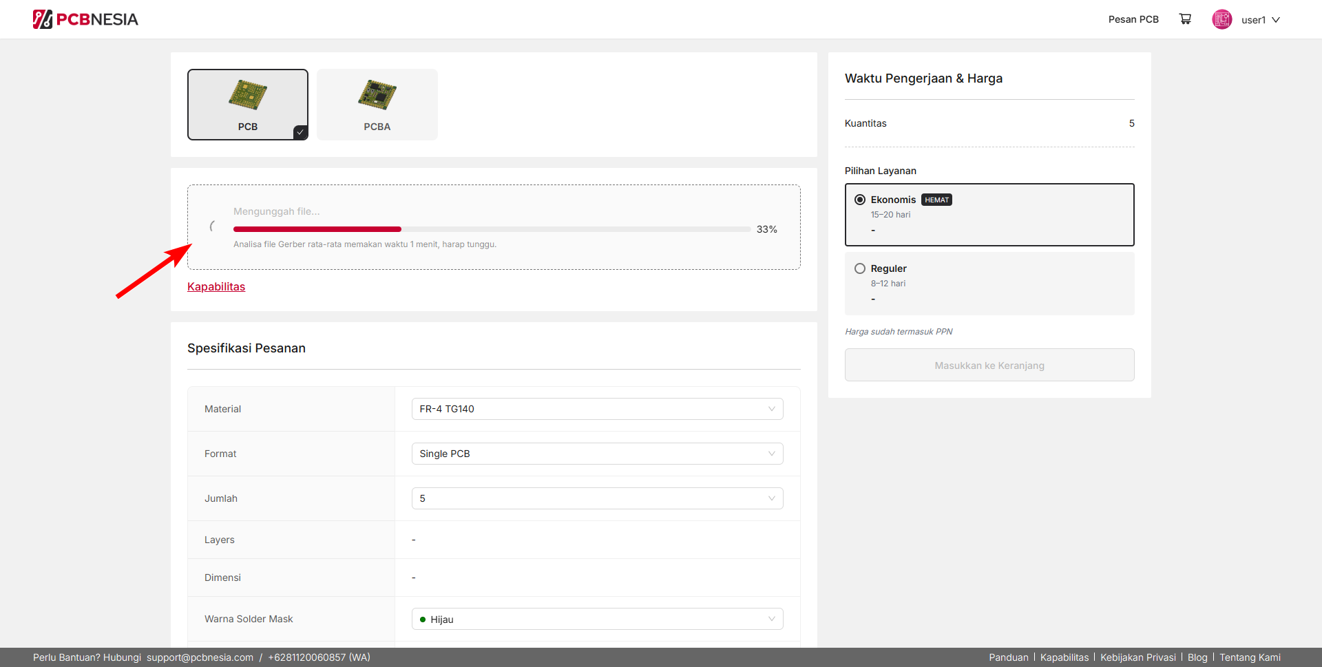Click the loading spinner in the upload box
1322x667 pixels.
(x=213, y=226)
